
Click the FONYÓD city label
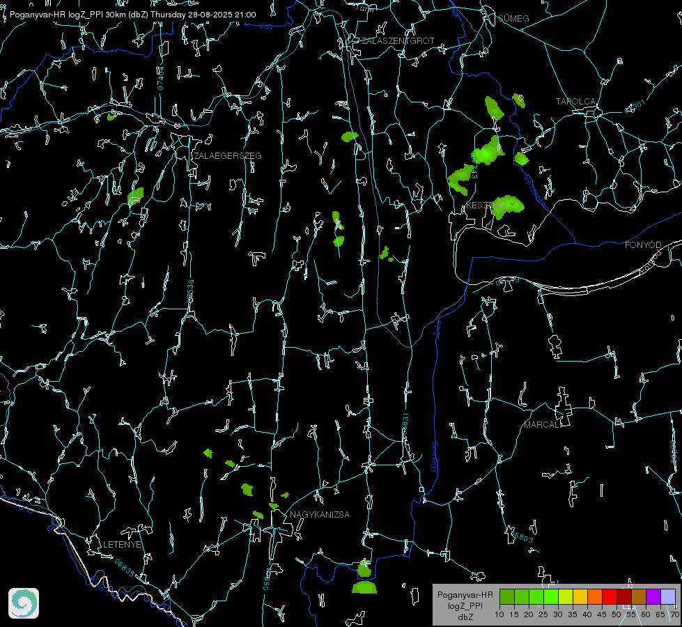pos(643,245)
